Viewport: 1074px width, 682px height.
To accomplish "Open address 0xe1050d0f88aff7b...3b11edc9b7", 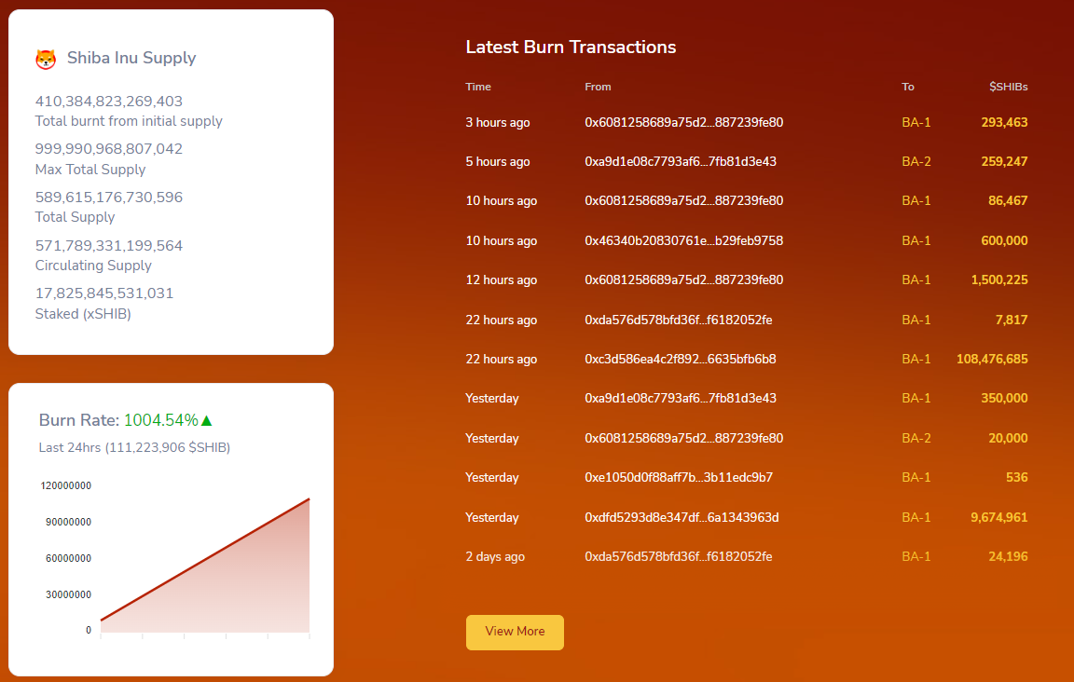I will click(x=678, y=477).
